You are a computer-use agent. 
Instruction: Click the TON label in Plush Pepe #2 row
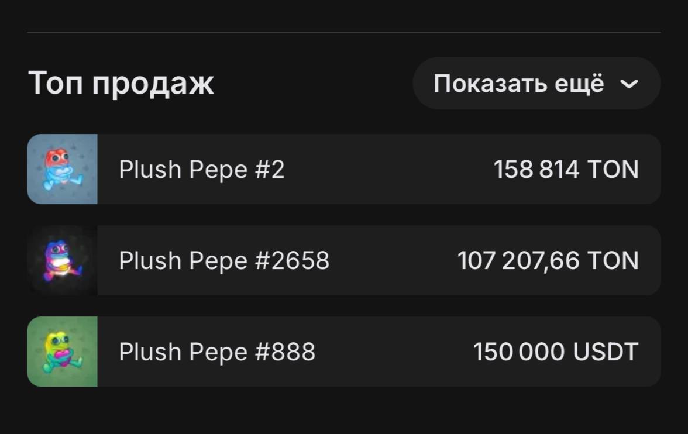613,170
